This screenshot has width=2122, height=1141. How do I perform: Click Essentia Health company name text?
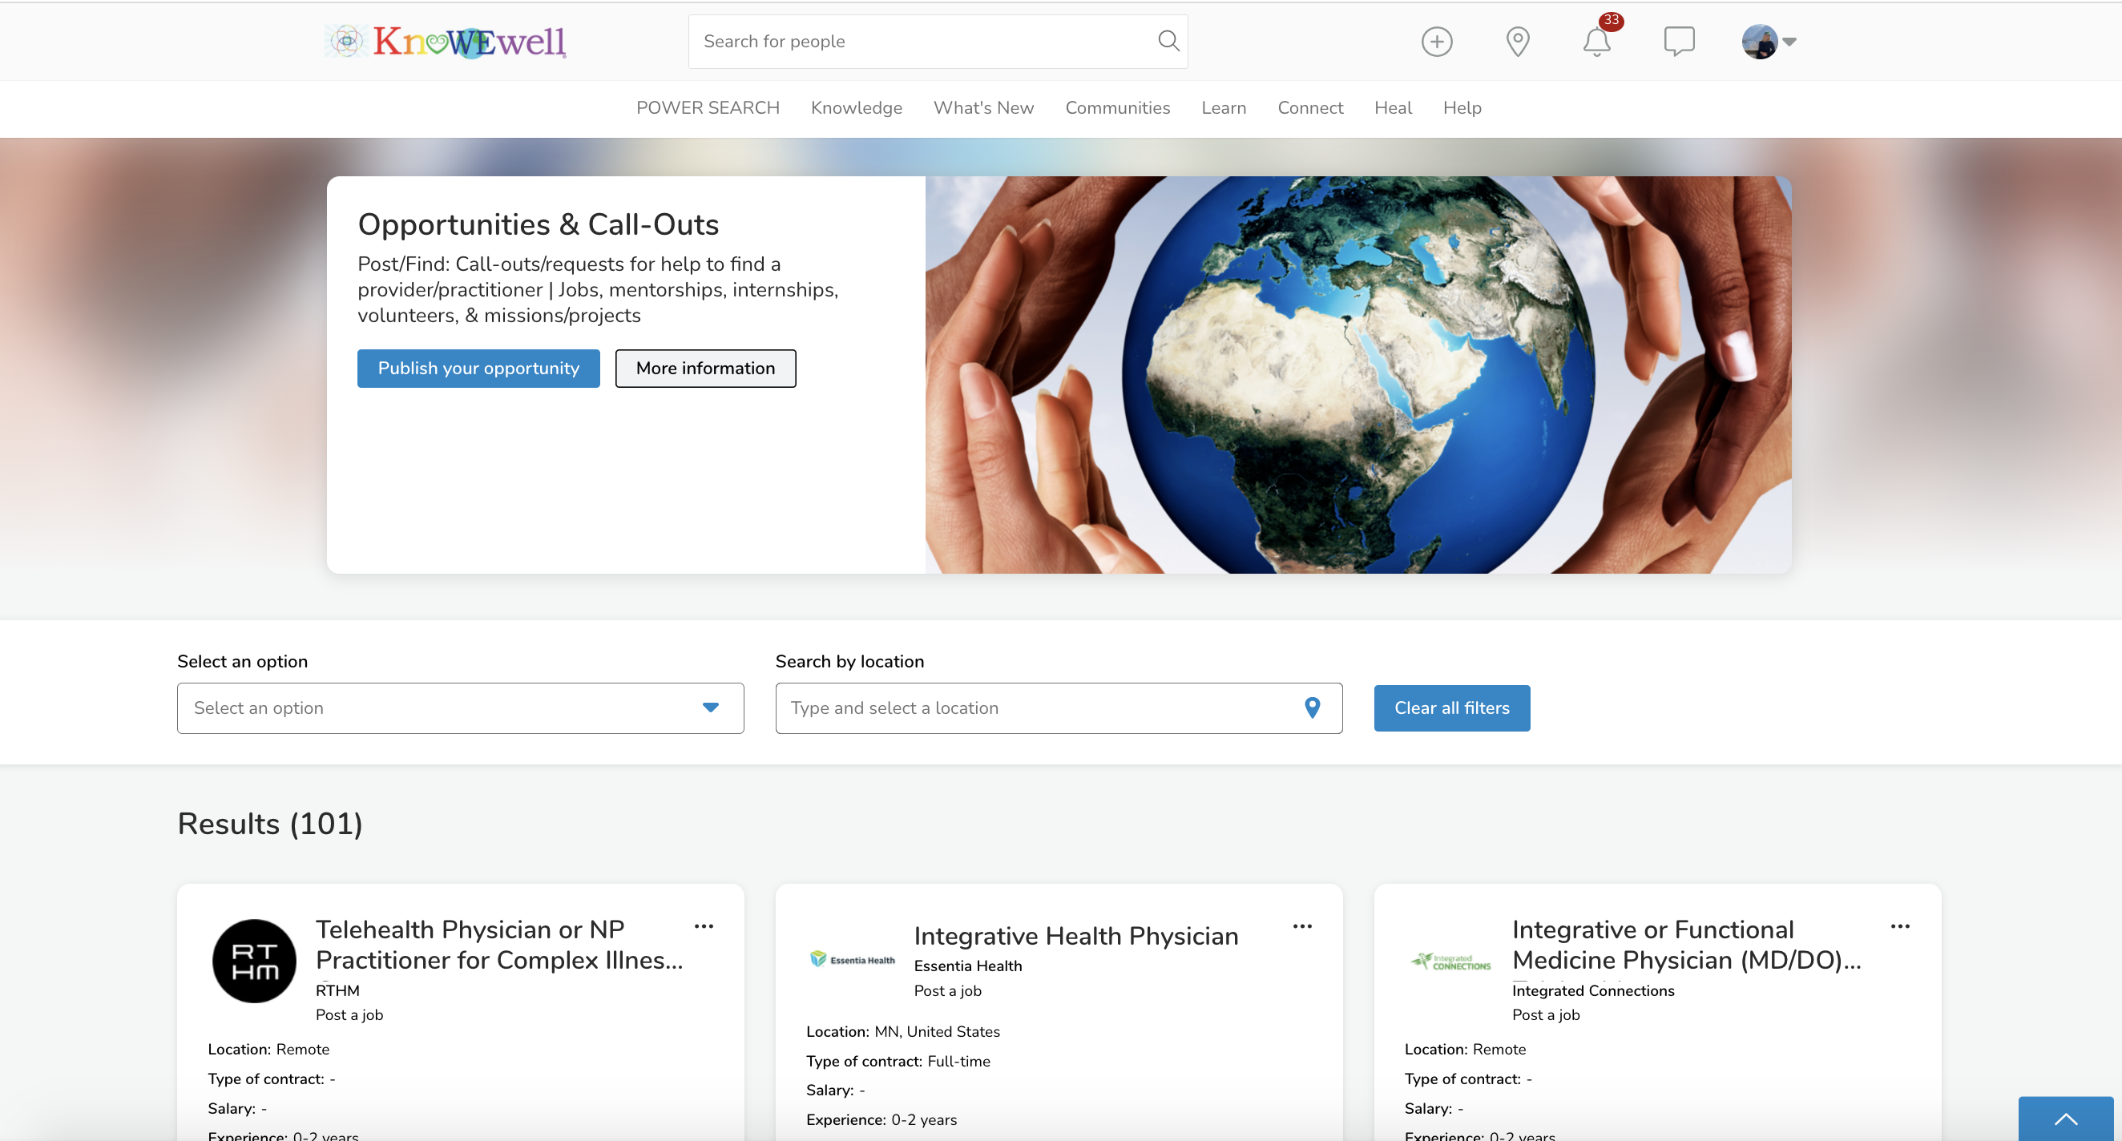[x=968, y=966]
